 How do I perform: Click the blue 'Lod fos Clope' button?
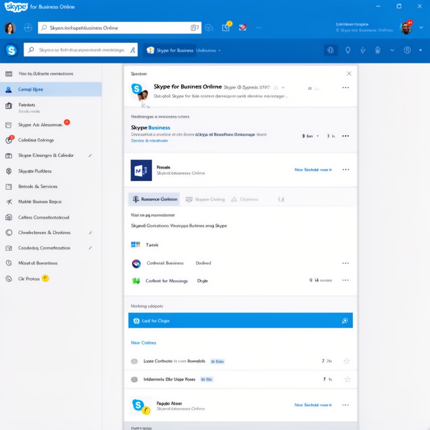click(x=241, y=320)
